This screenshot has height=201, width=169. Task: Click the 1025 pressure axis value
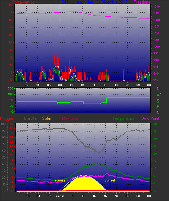(156, 13)
